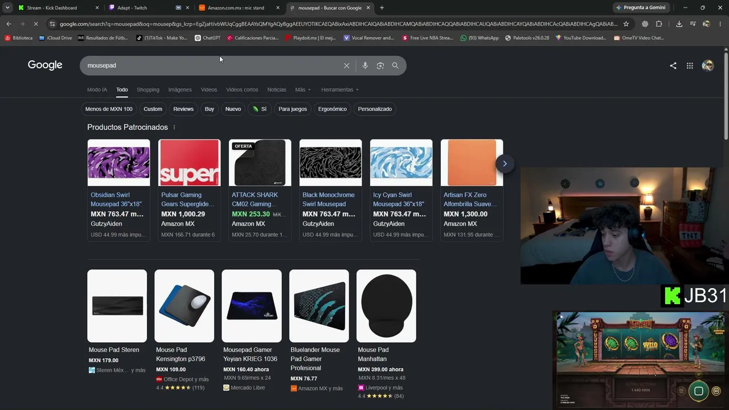
Task: Focus the Chrome address bar URL
Action: (x=338, y=24)
